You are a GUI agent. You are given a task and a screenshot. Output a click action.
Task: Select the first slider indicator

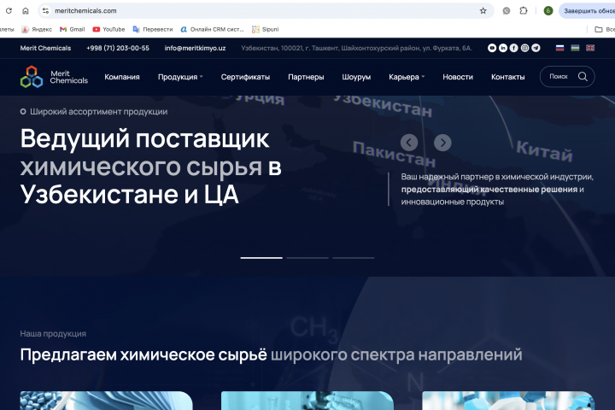click(x=261, y=258)
